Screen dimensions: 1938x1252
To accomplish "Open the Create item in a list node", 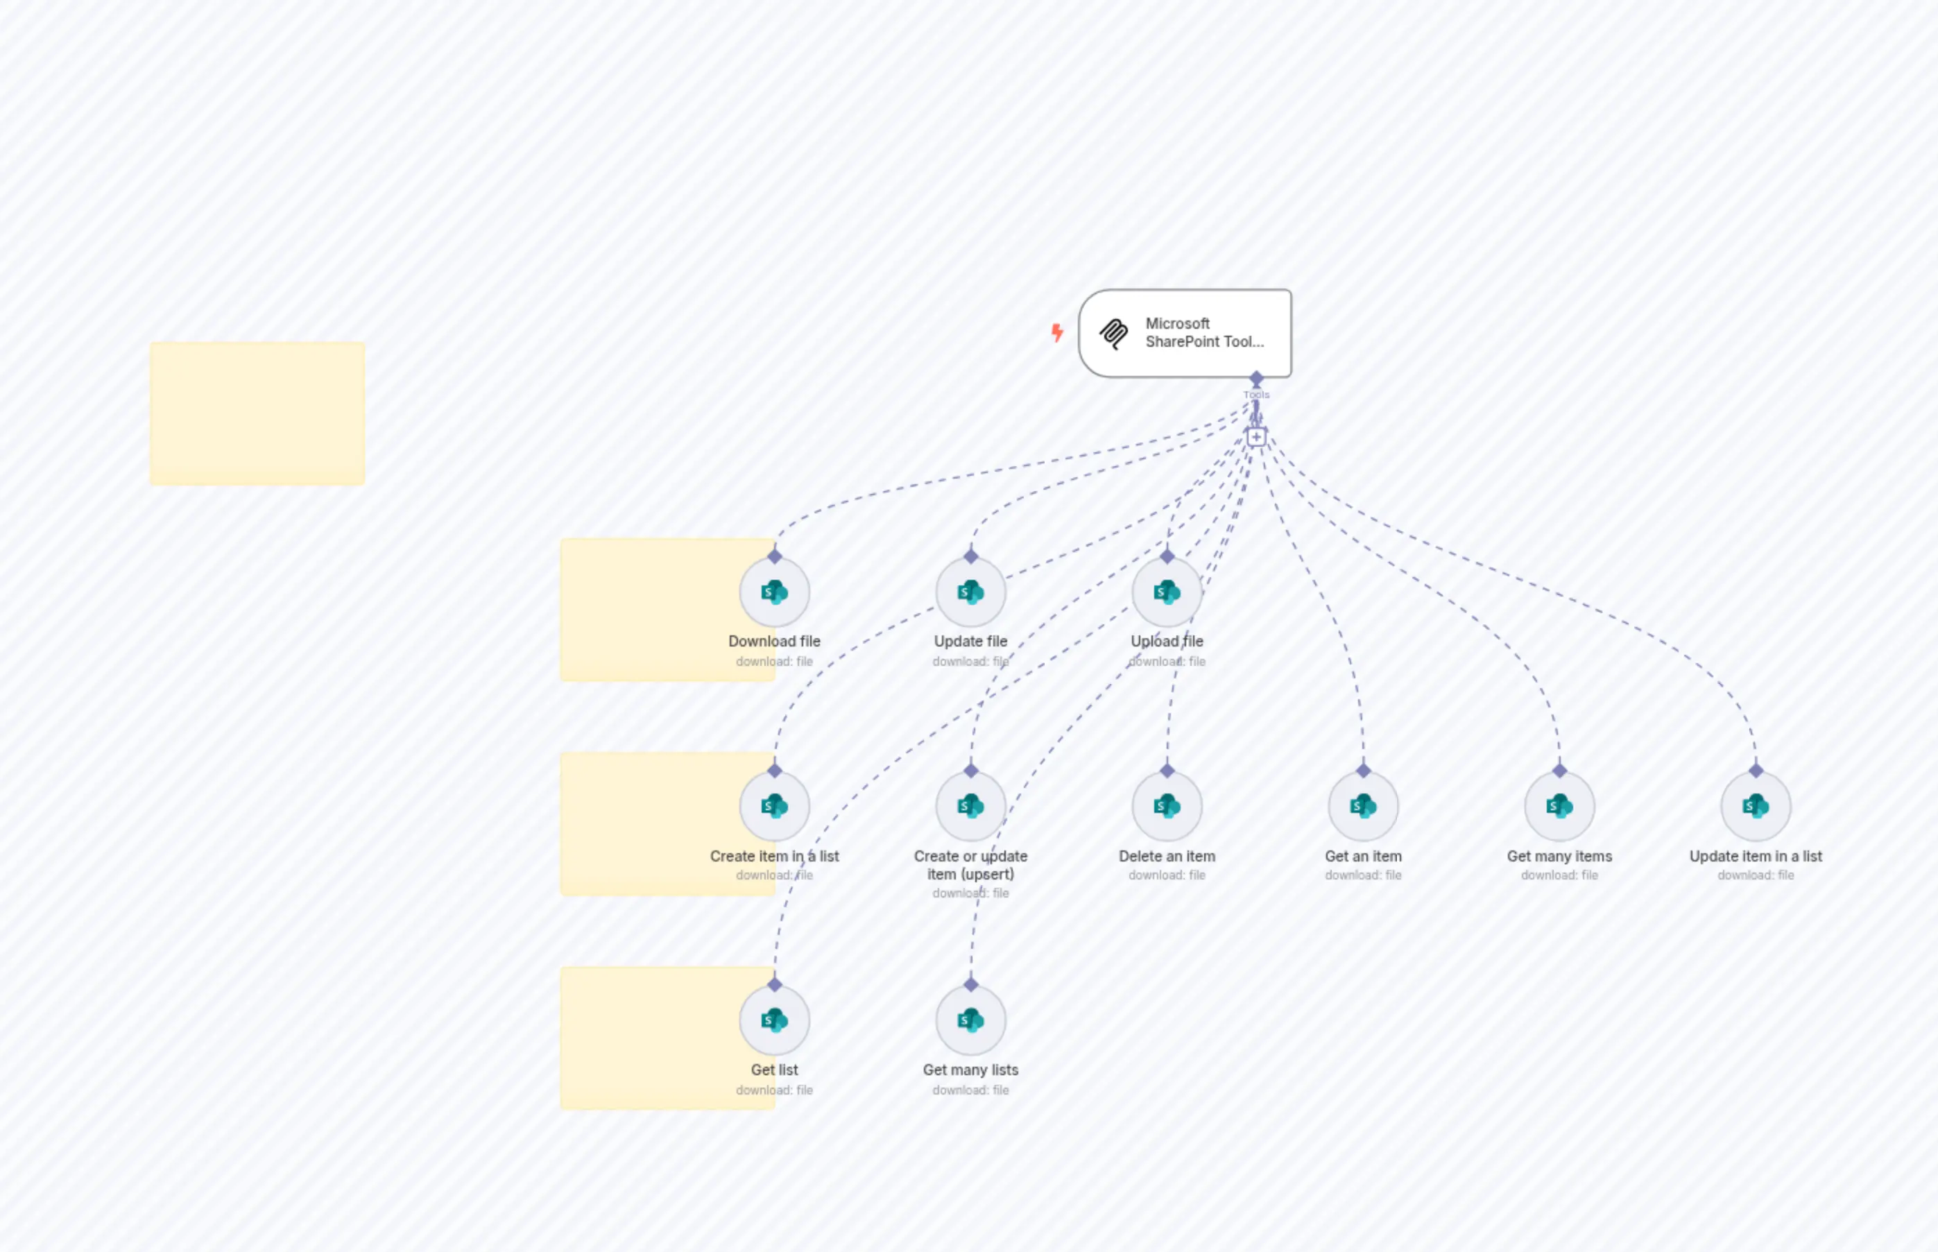I will pos(774,806).
